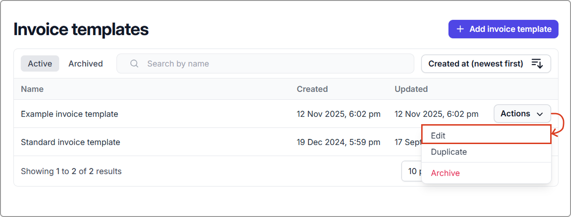Select Duplicate in the Actions menu
Viewport: 571px width, 217px height.
(486, 152)
